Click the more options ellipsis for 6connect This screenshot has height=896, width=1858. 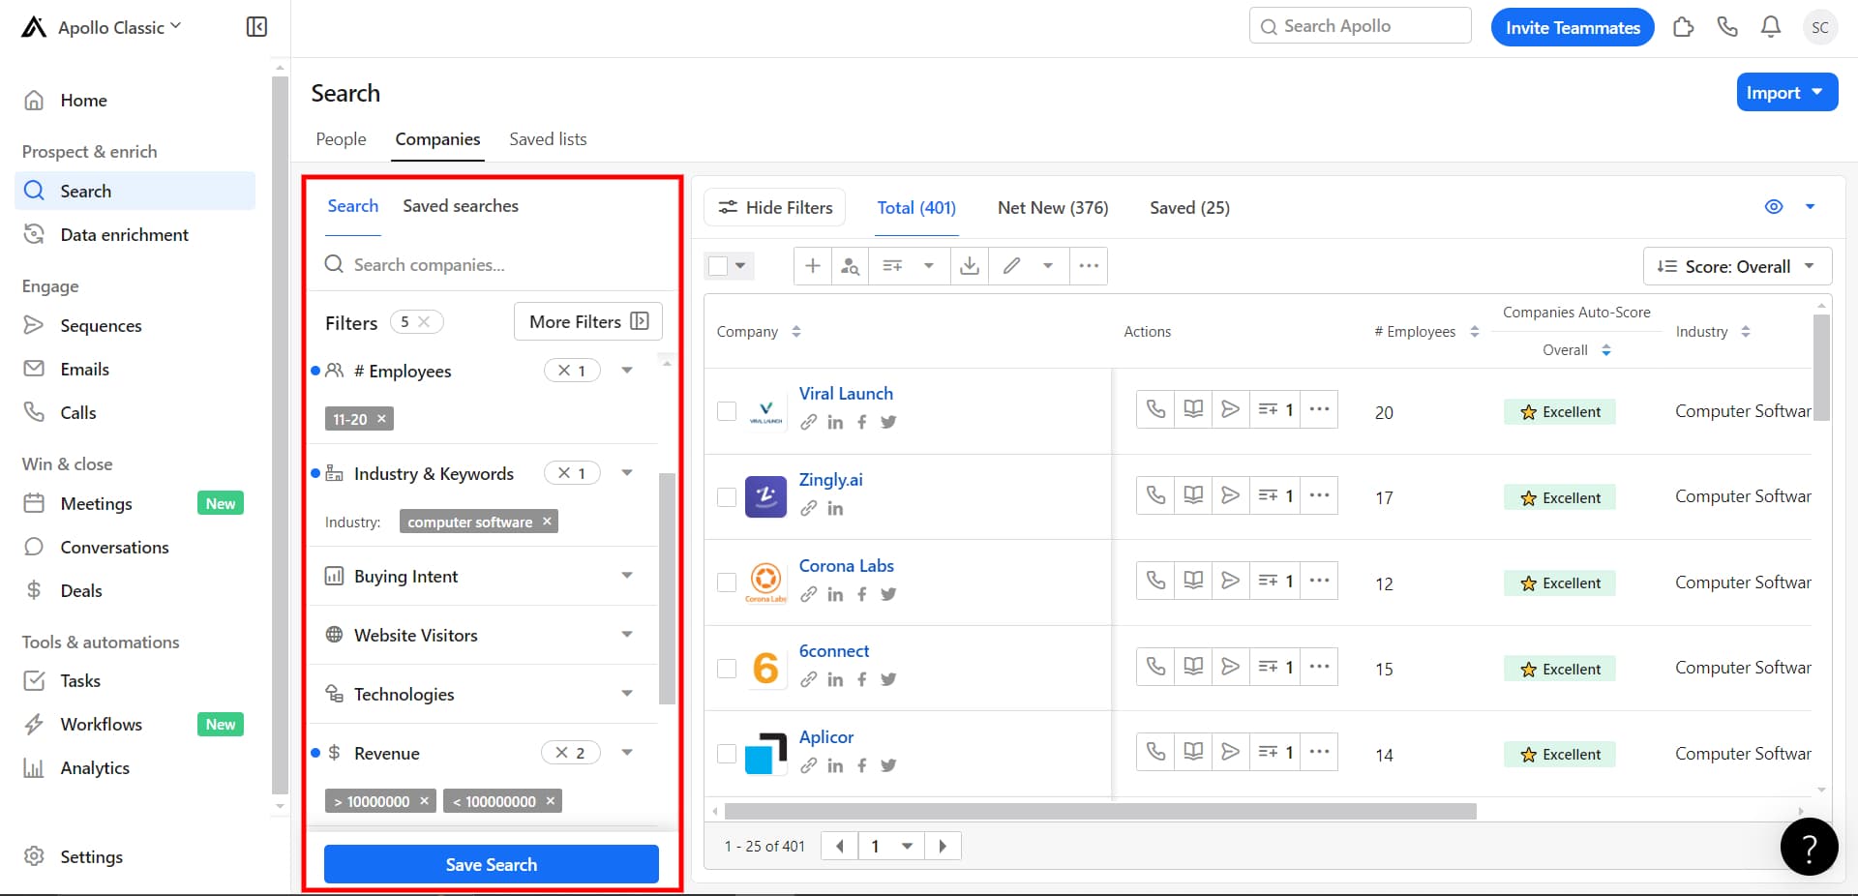click(x=1318, y=666)
